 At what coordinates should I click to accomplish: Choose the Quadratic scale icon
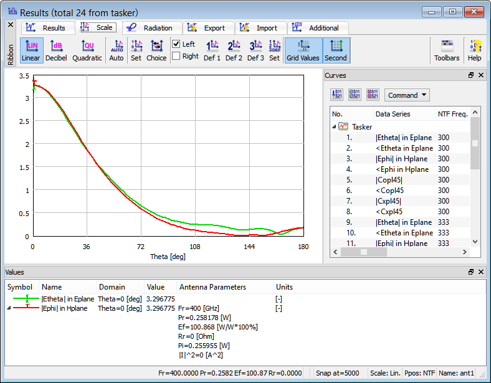87,50
